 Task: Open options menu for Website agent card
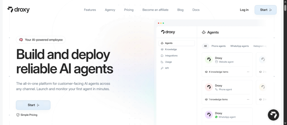pyautogui.click(x=248, y=72)
